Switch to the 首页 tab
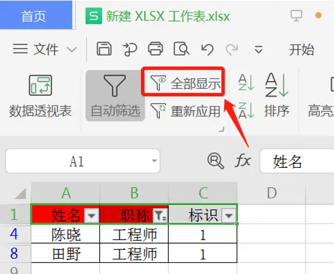The image size is (334, 274). [x=36, y=15]
